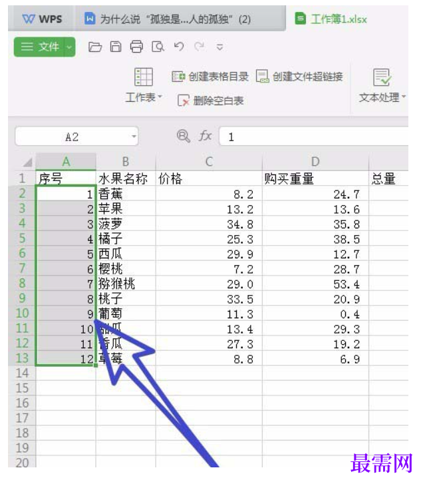This screenshot has height=484, width=425.
Task: Click weight cell 53.4
Action: click(x=315, y=284)
